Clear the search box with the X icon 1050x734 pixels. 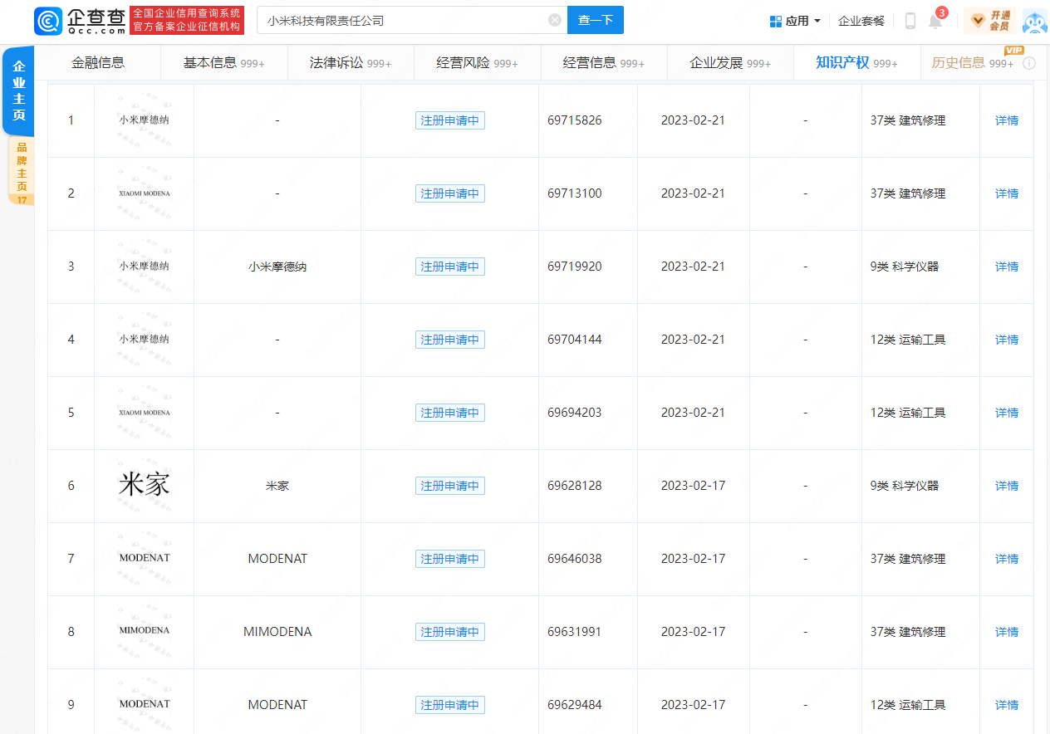point(554,21)
